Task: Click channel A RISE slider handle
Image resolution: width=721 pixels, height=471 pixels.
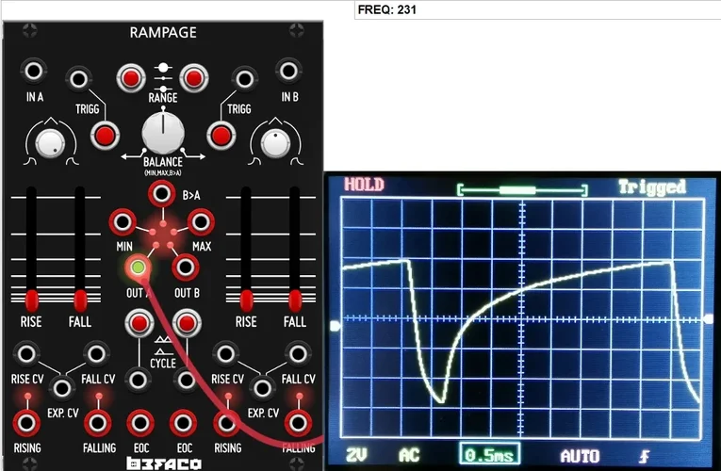Action: pos(31,300)
